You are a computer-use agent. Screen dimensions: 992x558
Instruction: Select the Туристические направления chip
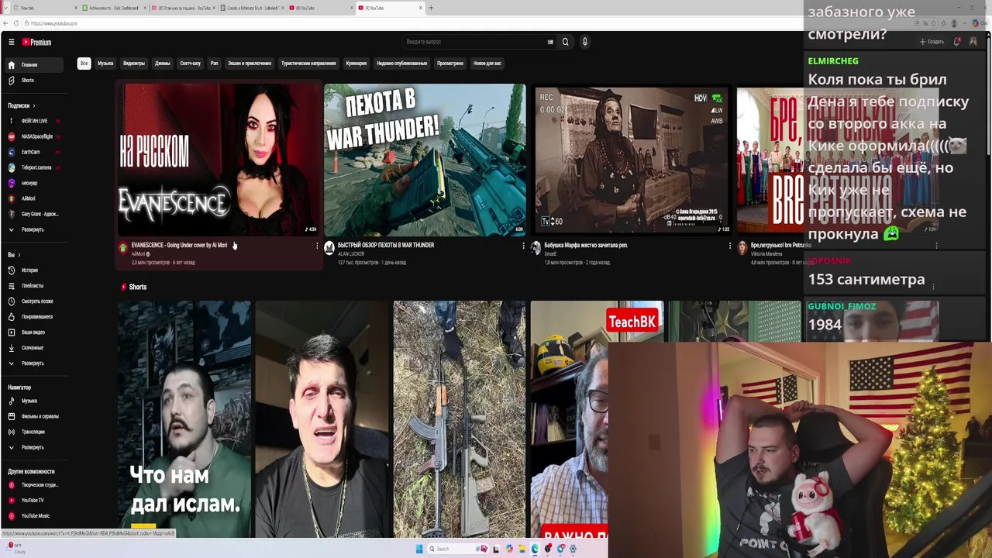308,64
